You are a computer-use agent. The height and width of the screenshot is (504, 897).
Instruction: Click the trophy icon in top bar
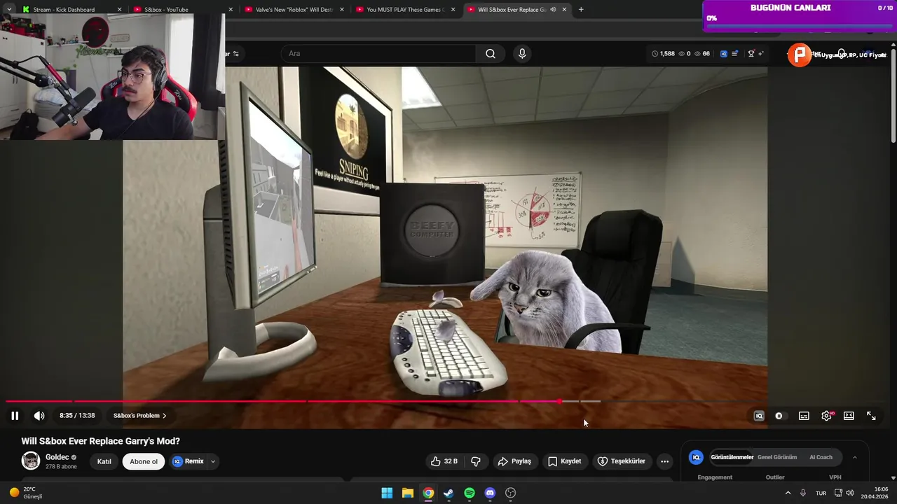point(751,54)
